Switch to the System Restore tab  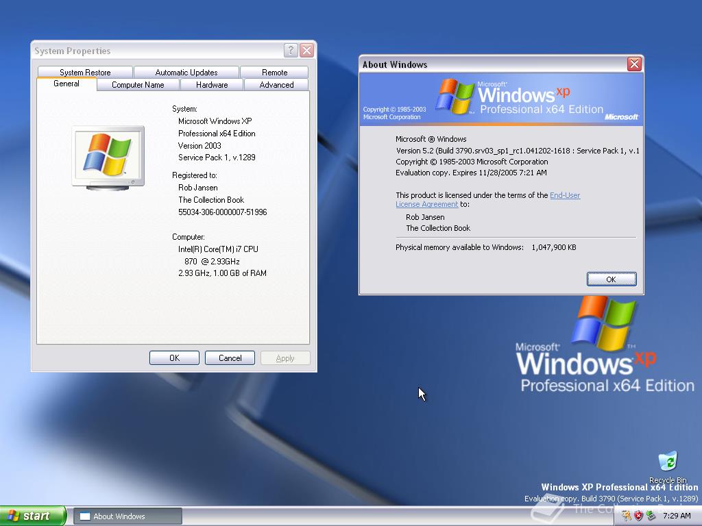click(x=85, y=72)
